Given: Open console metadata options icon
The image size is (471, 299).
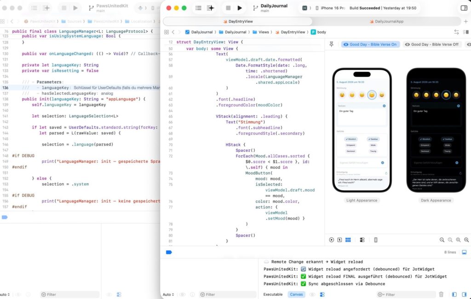Looking at the screenshot, I should point(322,294).
